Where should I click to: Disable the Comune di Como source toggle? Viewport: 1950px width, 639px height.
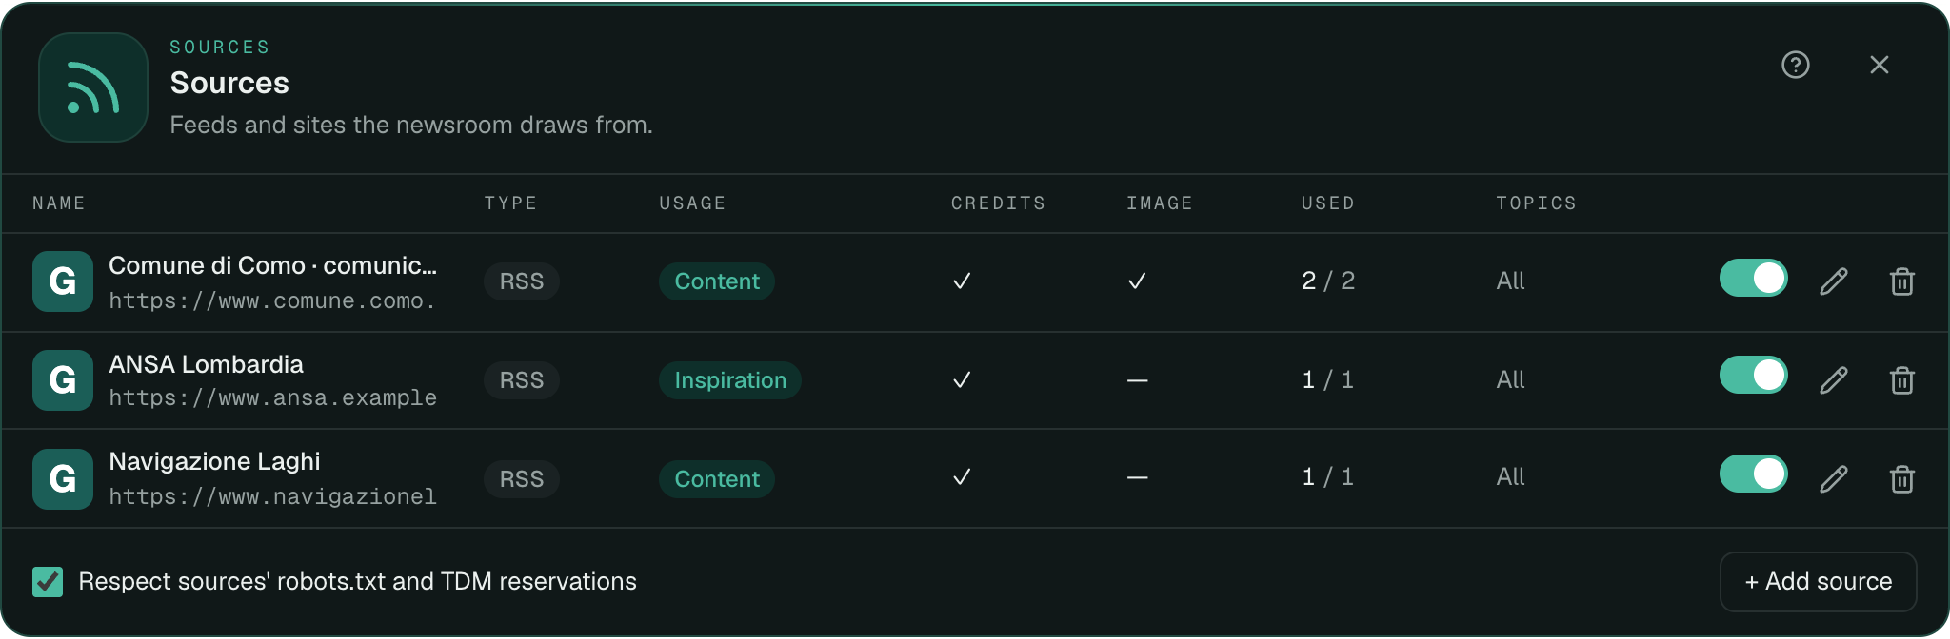click(x=1754, y=278)
